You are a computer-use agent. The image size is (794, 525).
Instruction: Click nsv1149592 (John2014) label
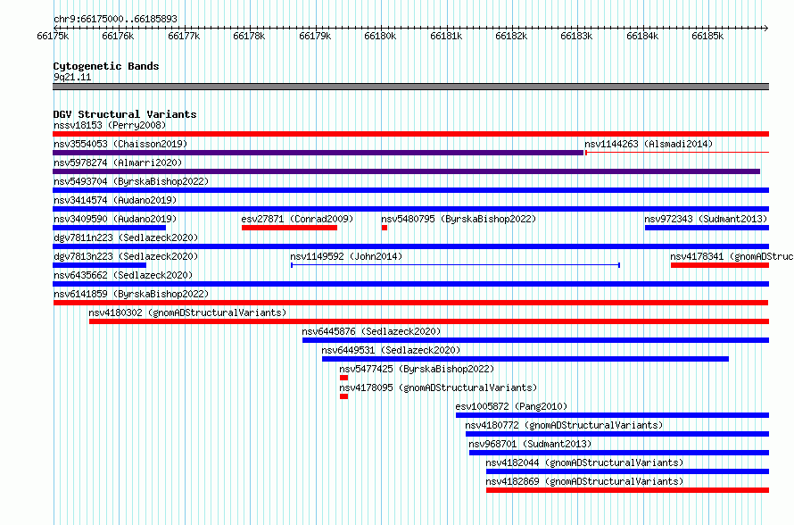pos(346,256)
